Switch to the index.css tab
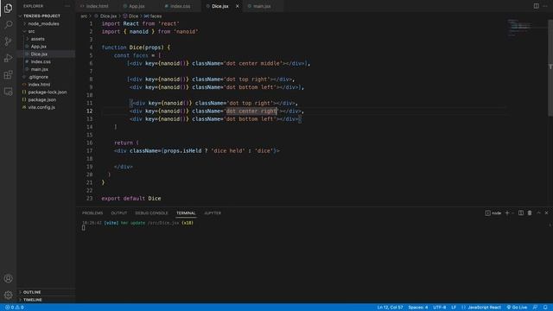553x311 pixels. point(181,6)
